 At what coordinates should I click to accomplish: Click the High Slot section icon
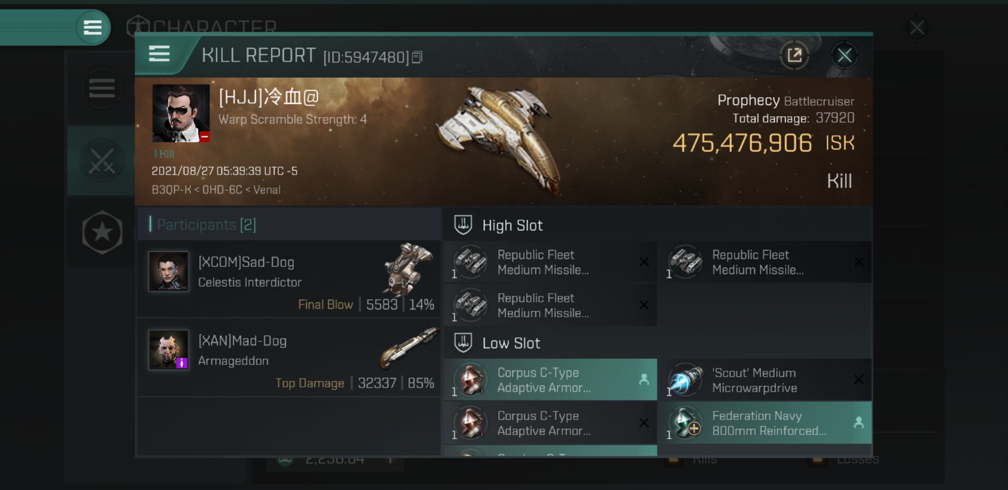point(463,225)
